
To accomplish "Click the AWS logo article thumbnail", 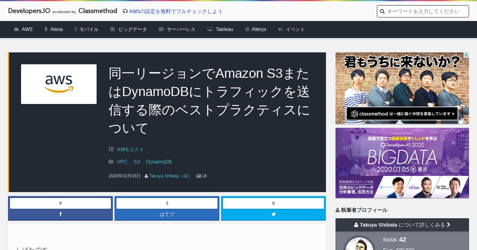I will [x=59, y=84].
